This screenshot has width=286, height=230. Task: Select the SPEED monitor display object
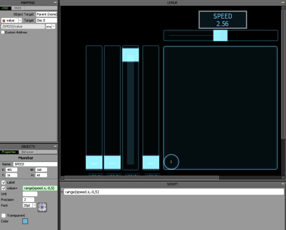tap(222, 20)
